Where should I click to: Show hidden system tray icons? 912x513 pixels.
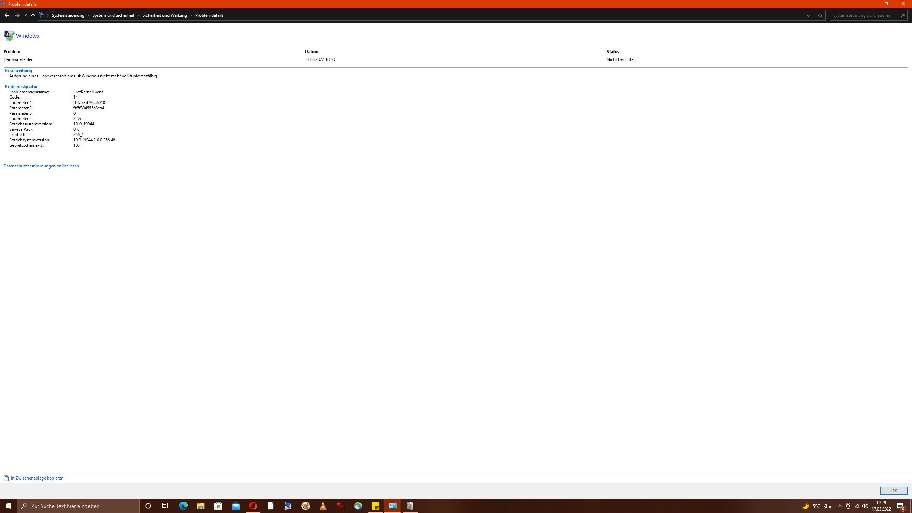840,506
